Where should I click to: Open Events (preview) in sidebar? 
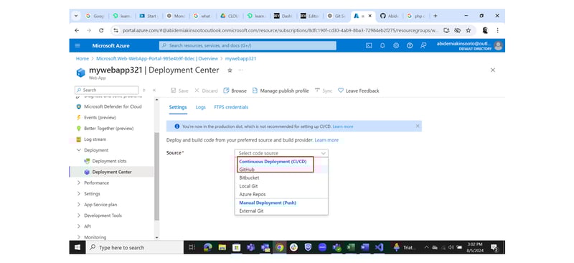click(100, 117)
